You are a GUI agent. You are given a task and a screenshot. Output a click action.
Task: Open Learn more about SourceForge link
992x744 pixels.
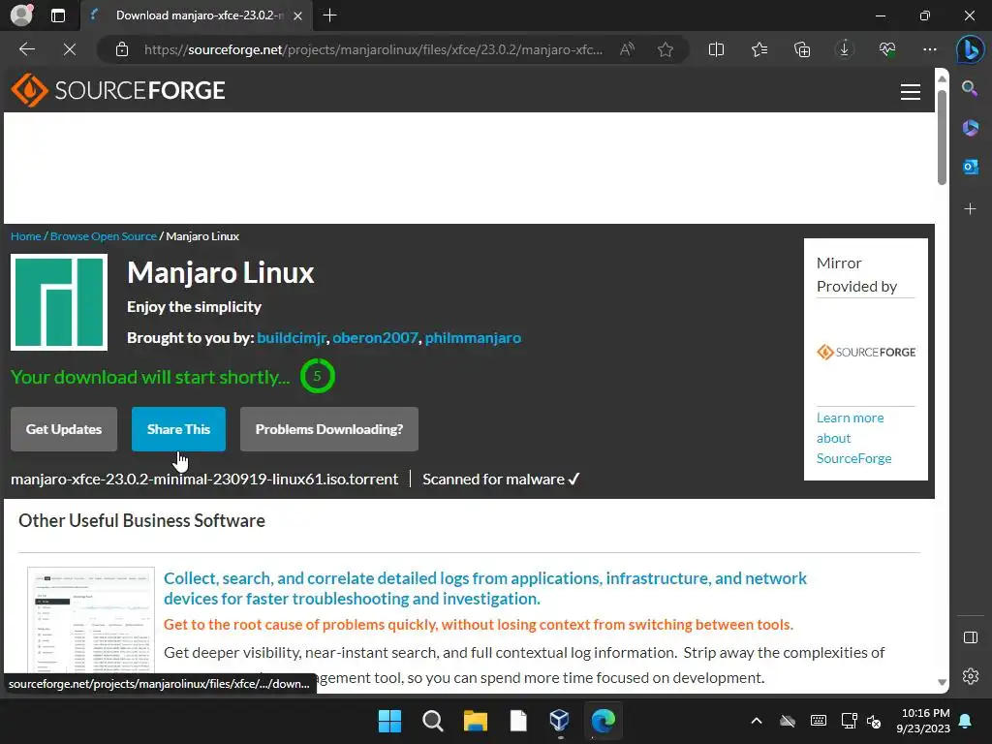854,438
